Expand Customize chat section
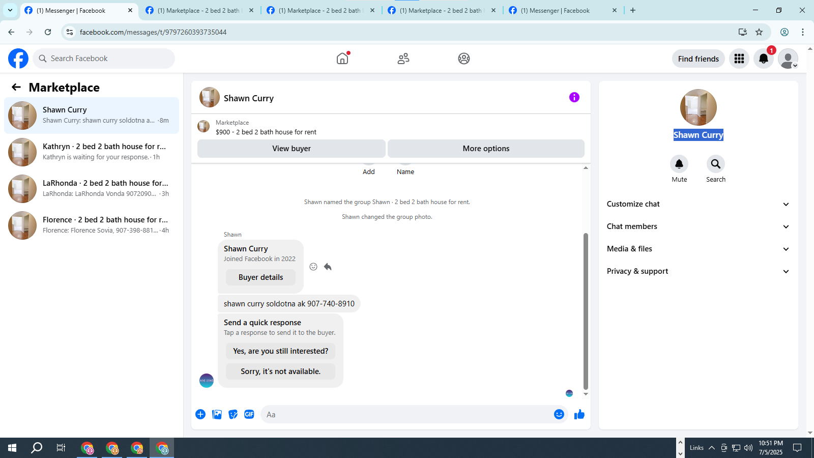This screenshot has width=814, height=458. [x=698, y=204]
